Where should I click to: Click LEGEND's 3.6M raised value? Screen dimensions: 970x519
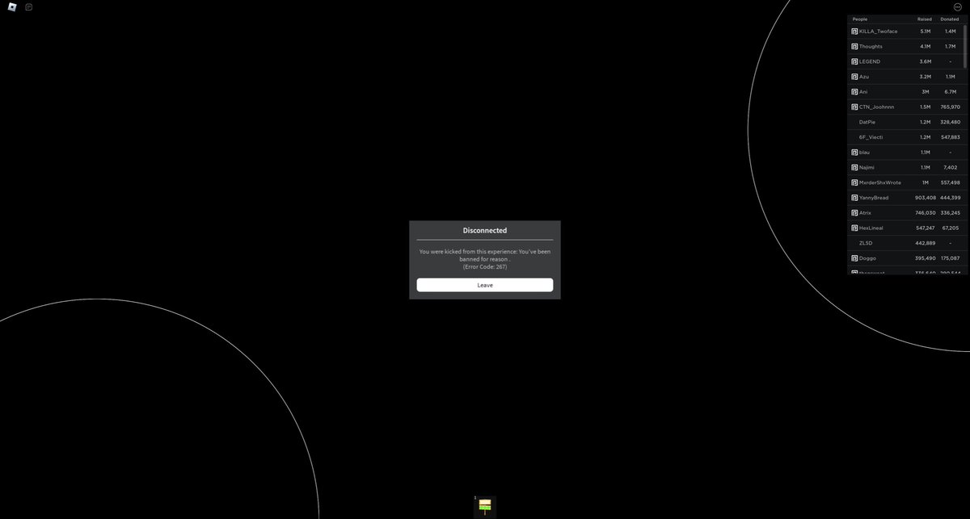926,61
